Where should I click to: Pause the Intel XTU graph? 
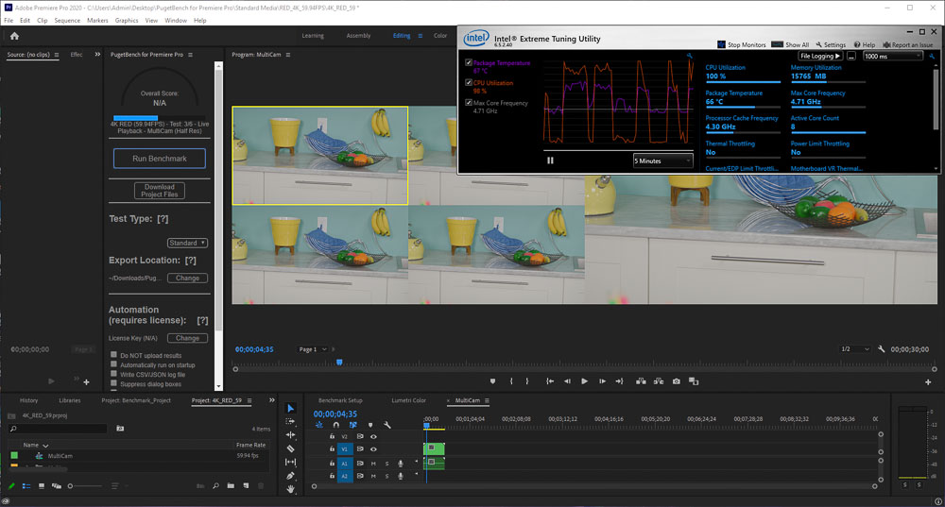coord(550,161)
